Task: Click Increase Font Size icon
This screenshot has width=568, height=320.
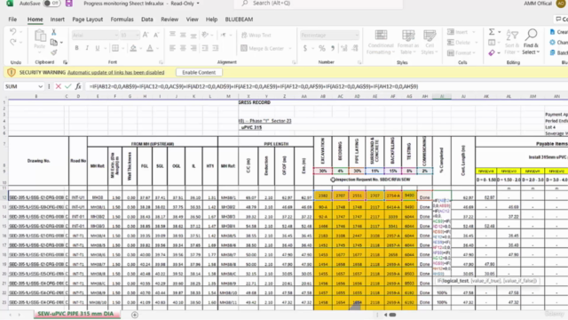Action: coord(146,36)
